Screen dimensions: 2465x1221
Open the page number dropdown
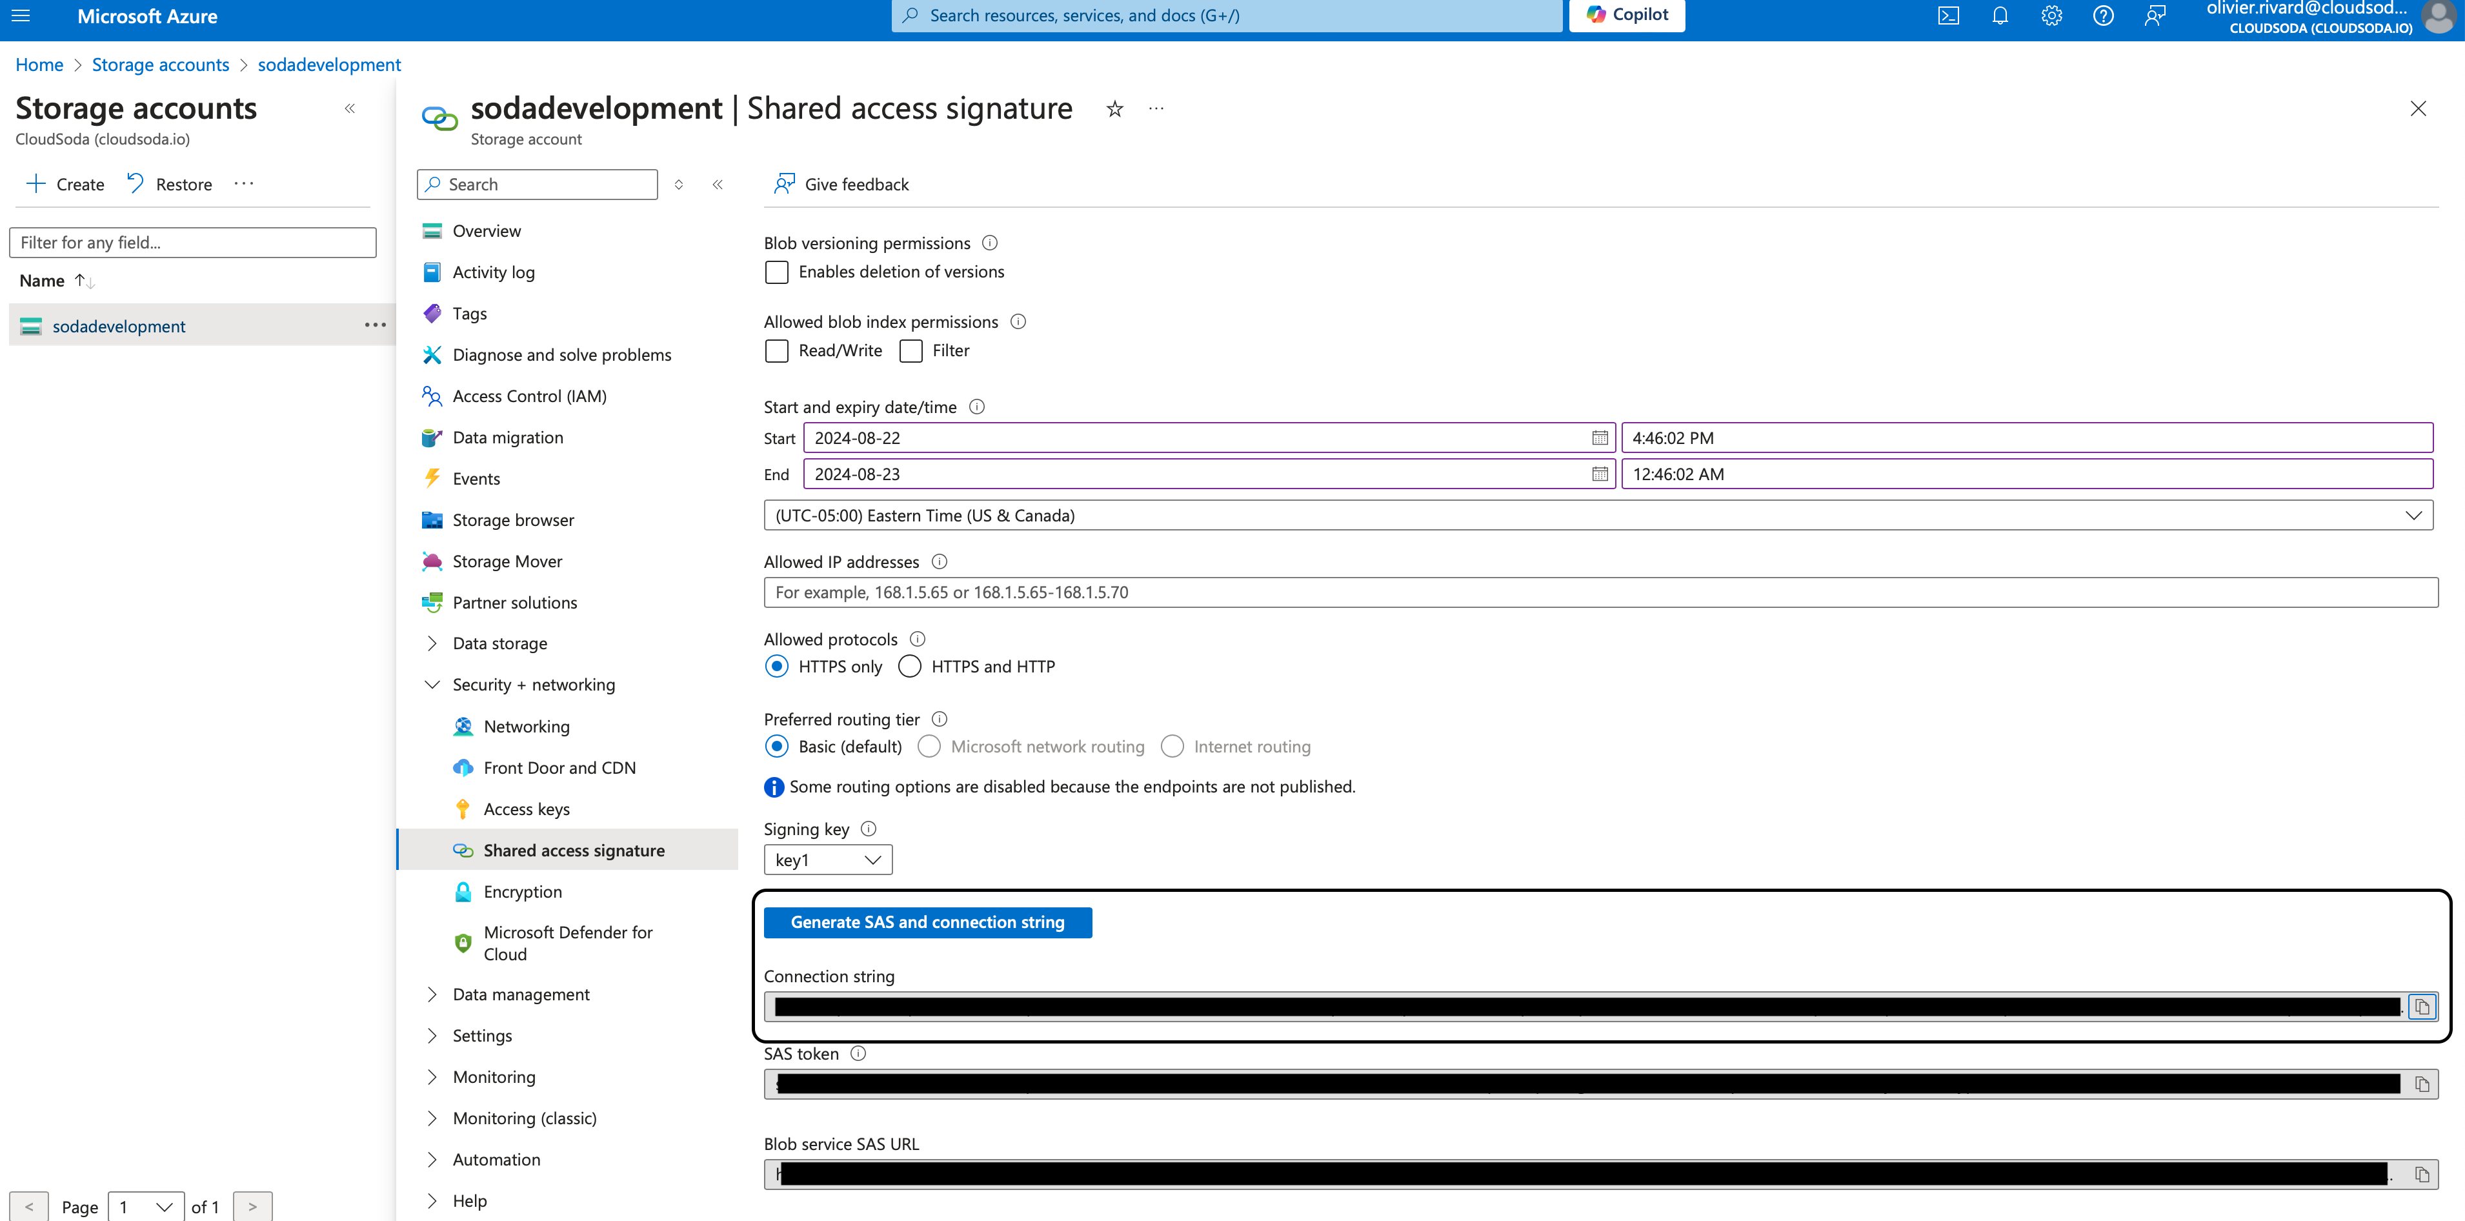(x=145, y=1207)
